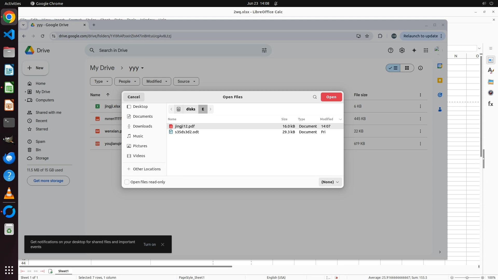Enable Open files read-only checkbox
The image size is (498, 280).
point(127,182)
